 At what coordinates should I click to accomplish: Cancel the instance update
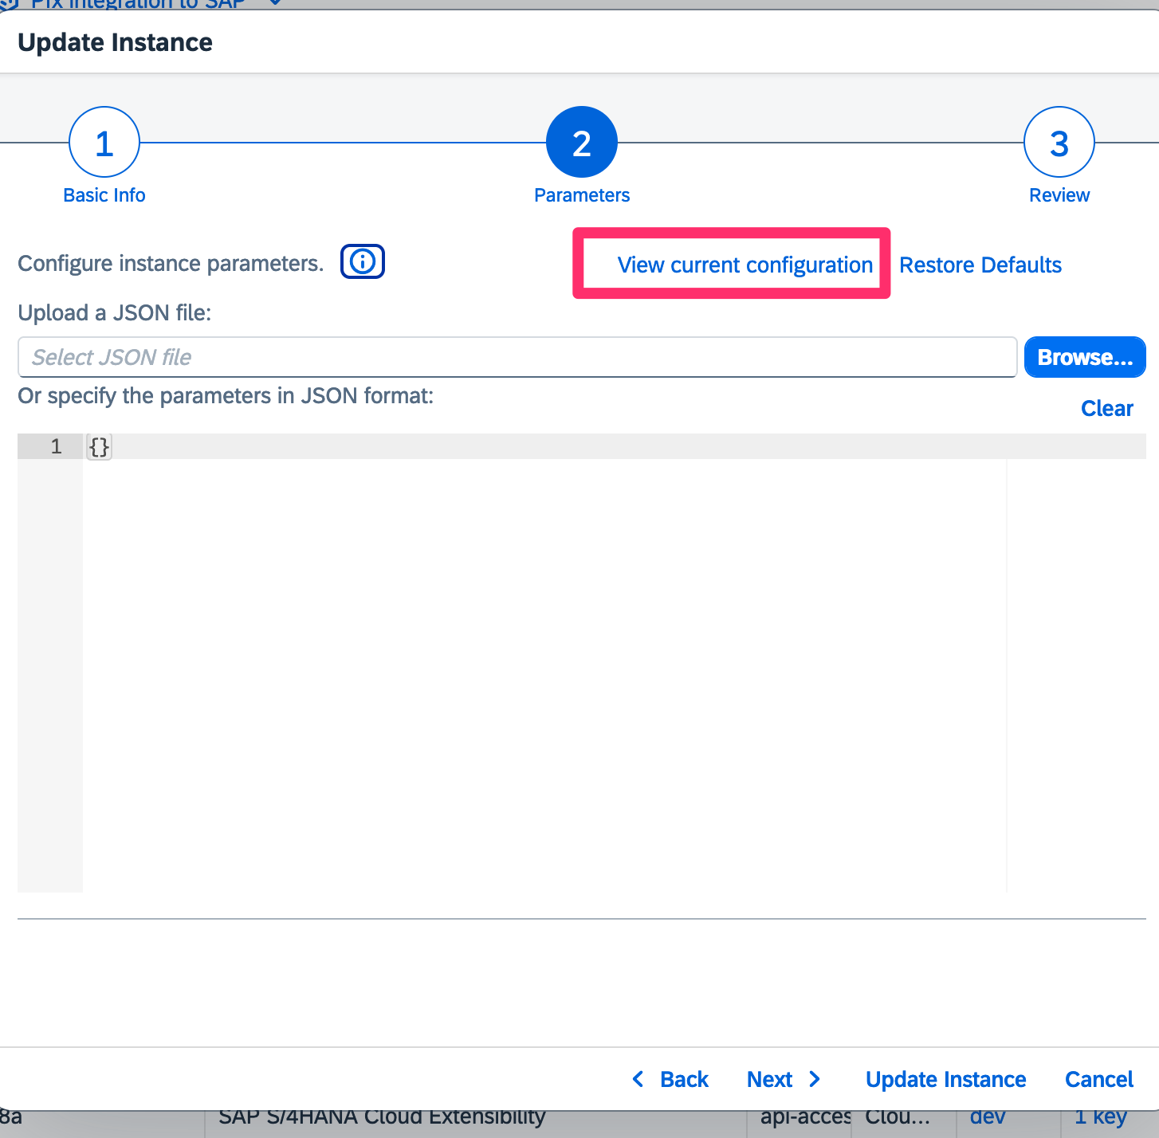pos(1099,1079)
